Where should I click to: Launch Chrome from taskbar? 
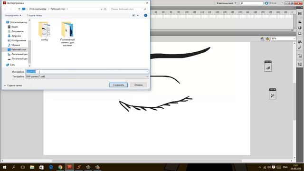(60, 167)
